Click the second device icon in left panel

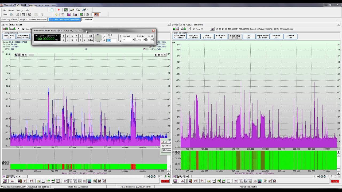click(12, 29)
